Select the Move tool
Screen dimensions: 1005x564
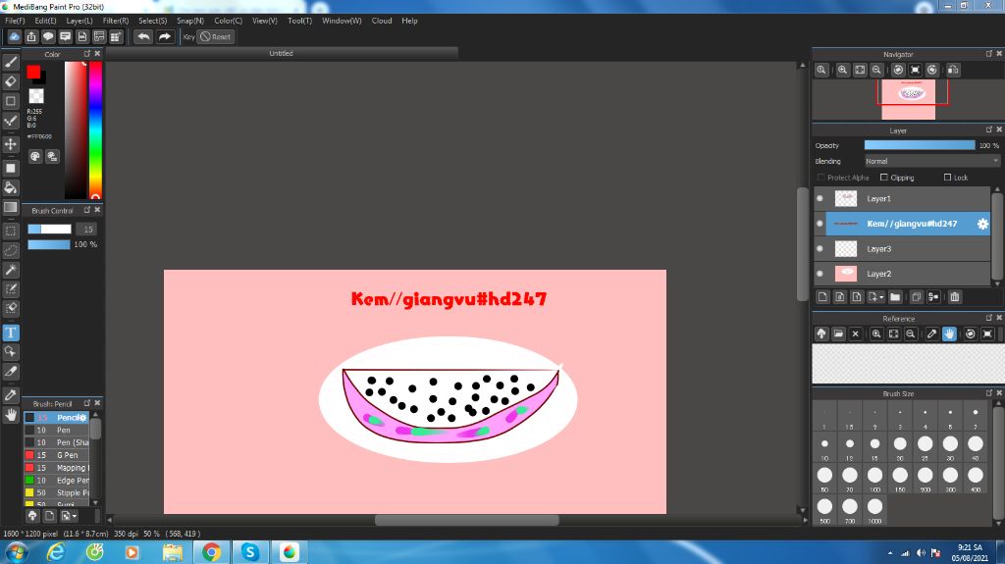(11, 144)
